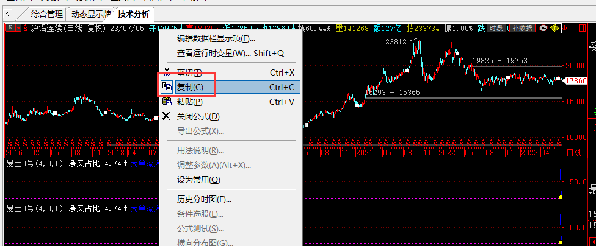This screenshot has height=246, width=596.
Task: Switch to the 动态显示牌 tab
Action: (91, 15)
